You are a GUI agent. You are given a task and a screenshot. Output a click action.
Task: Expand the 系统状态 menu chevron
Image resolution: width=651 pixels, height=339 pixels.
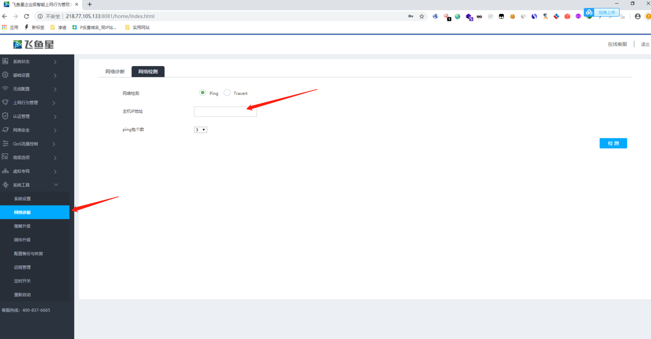pyautogui.click(x=55, y=62)
